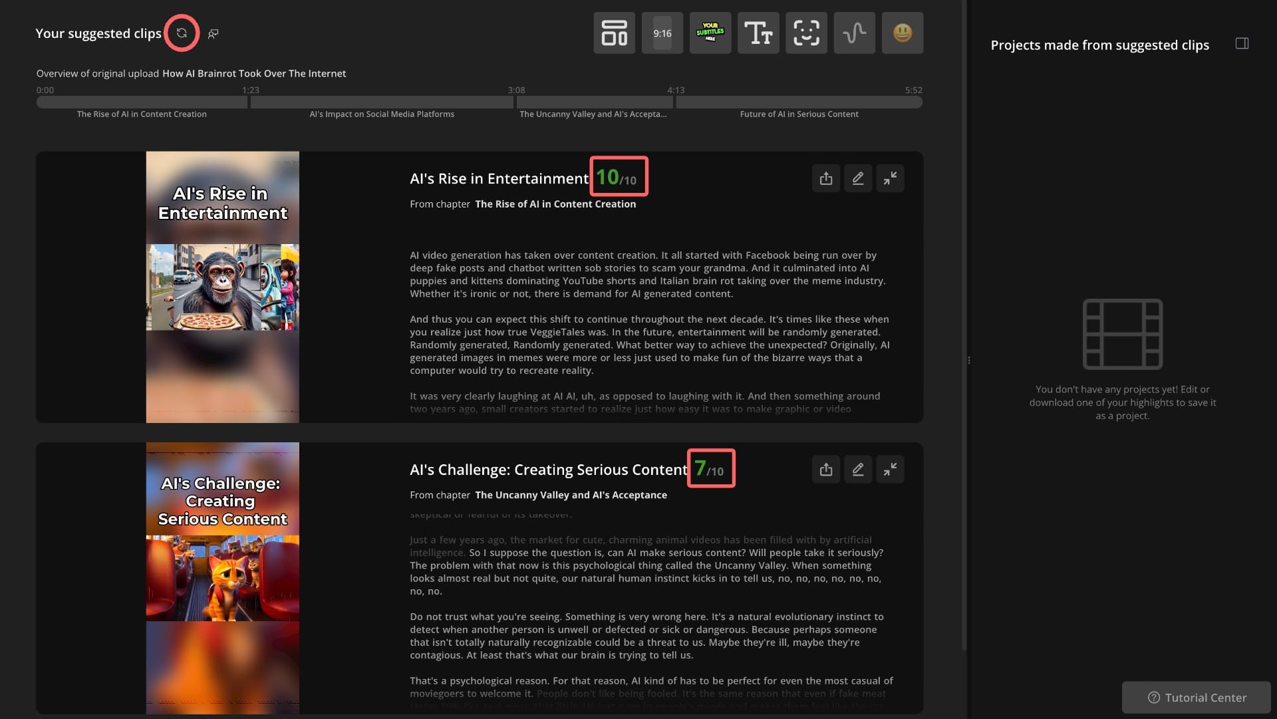Screen dimensions: 1277x719
Task: Select the subtitles style icon
Action: coord(710,33)
